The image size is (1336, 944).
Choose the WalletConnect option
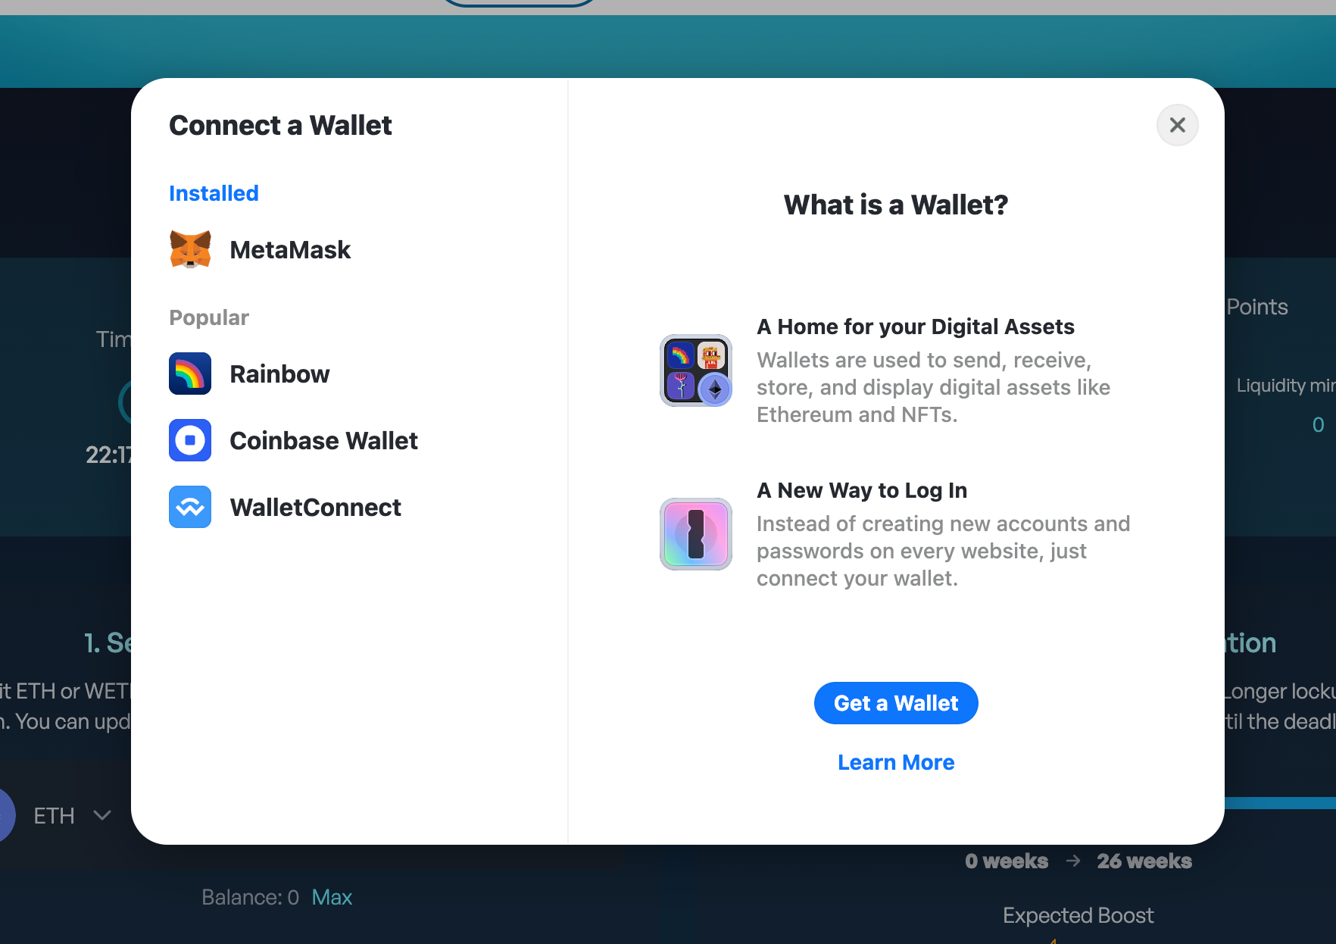pyautogui.click(x=315, y=508)
